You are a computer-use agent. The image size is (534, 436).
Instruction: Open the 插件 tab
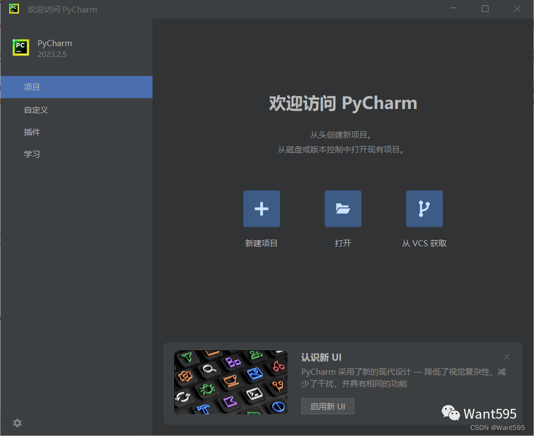(77, 132)
